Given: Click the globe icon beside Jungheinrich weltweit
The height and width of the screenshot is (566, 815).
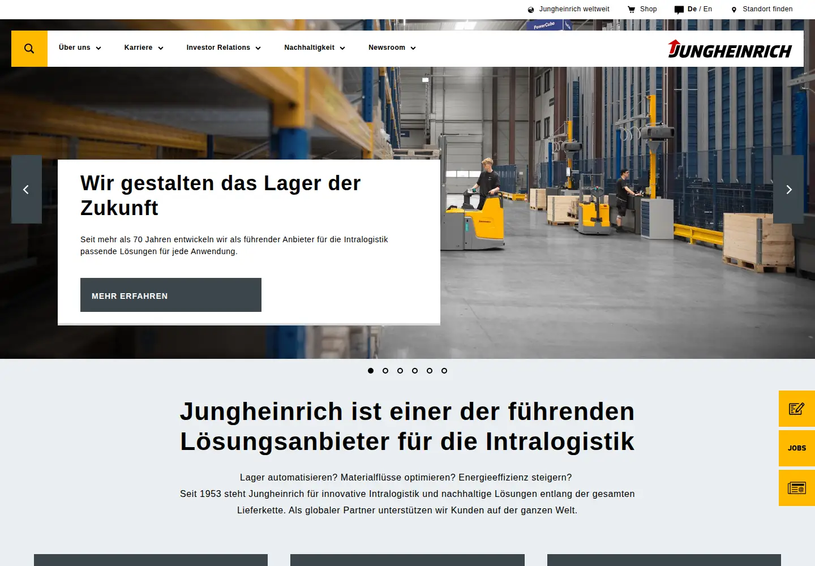Looking at the screenshot, I should click(531, 10).
